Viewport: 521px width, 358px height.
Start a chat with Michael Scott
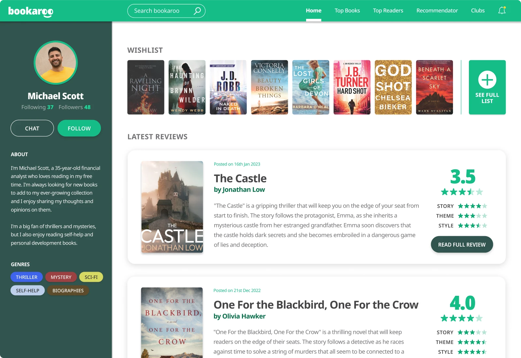coord(32,128)
